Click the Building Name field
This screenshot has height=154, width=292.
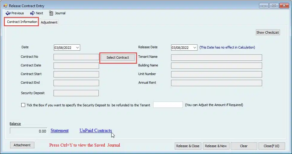pos(217,66)
